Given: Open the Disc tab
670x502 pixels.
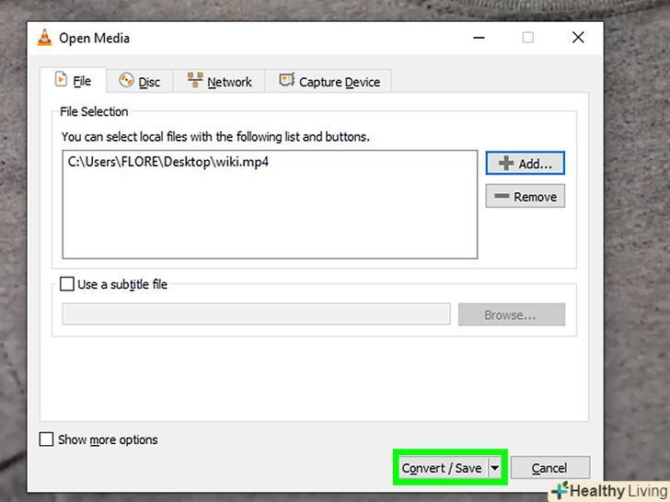Looking at the screenshot, I should (x=140, y=81).
